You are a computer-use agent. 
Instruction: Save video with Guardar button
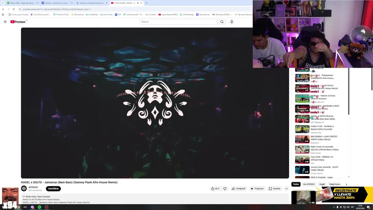tap(275, 189)
